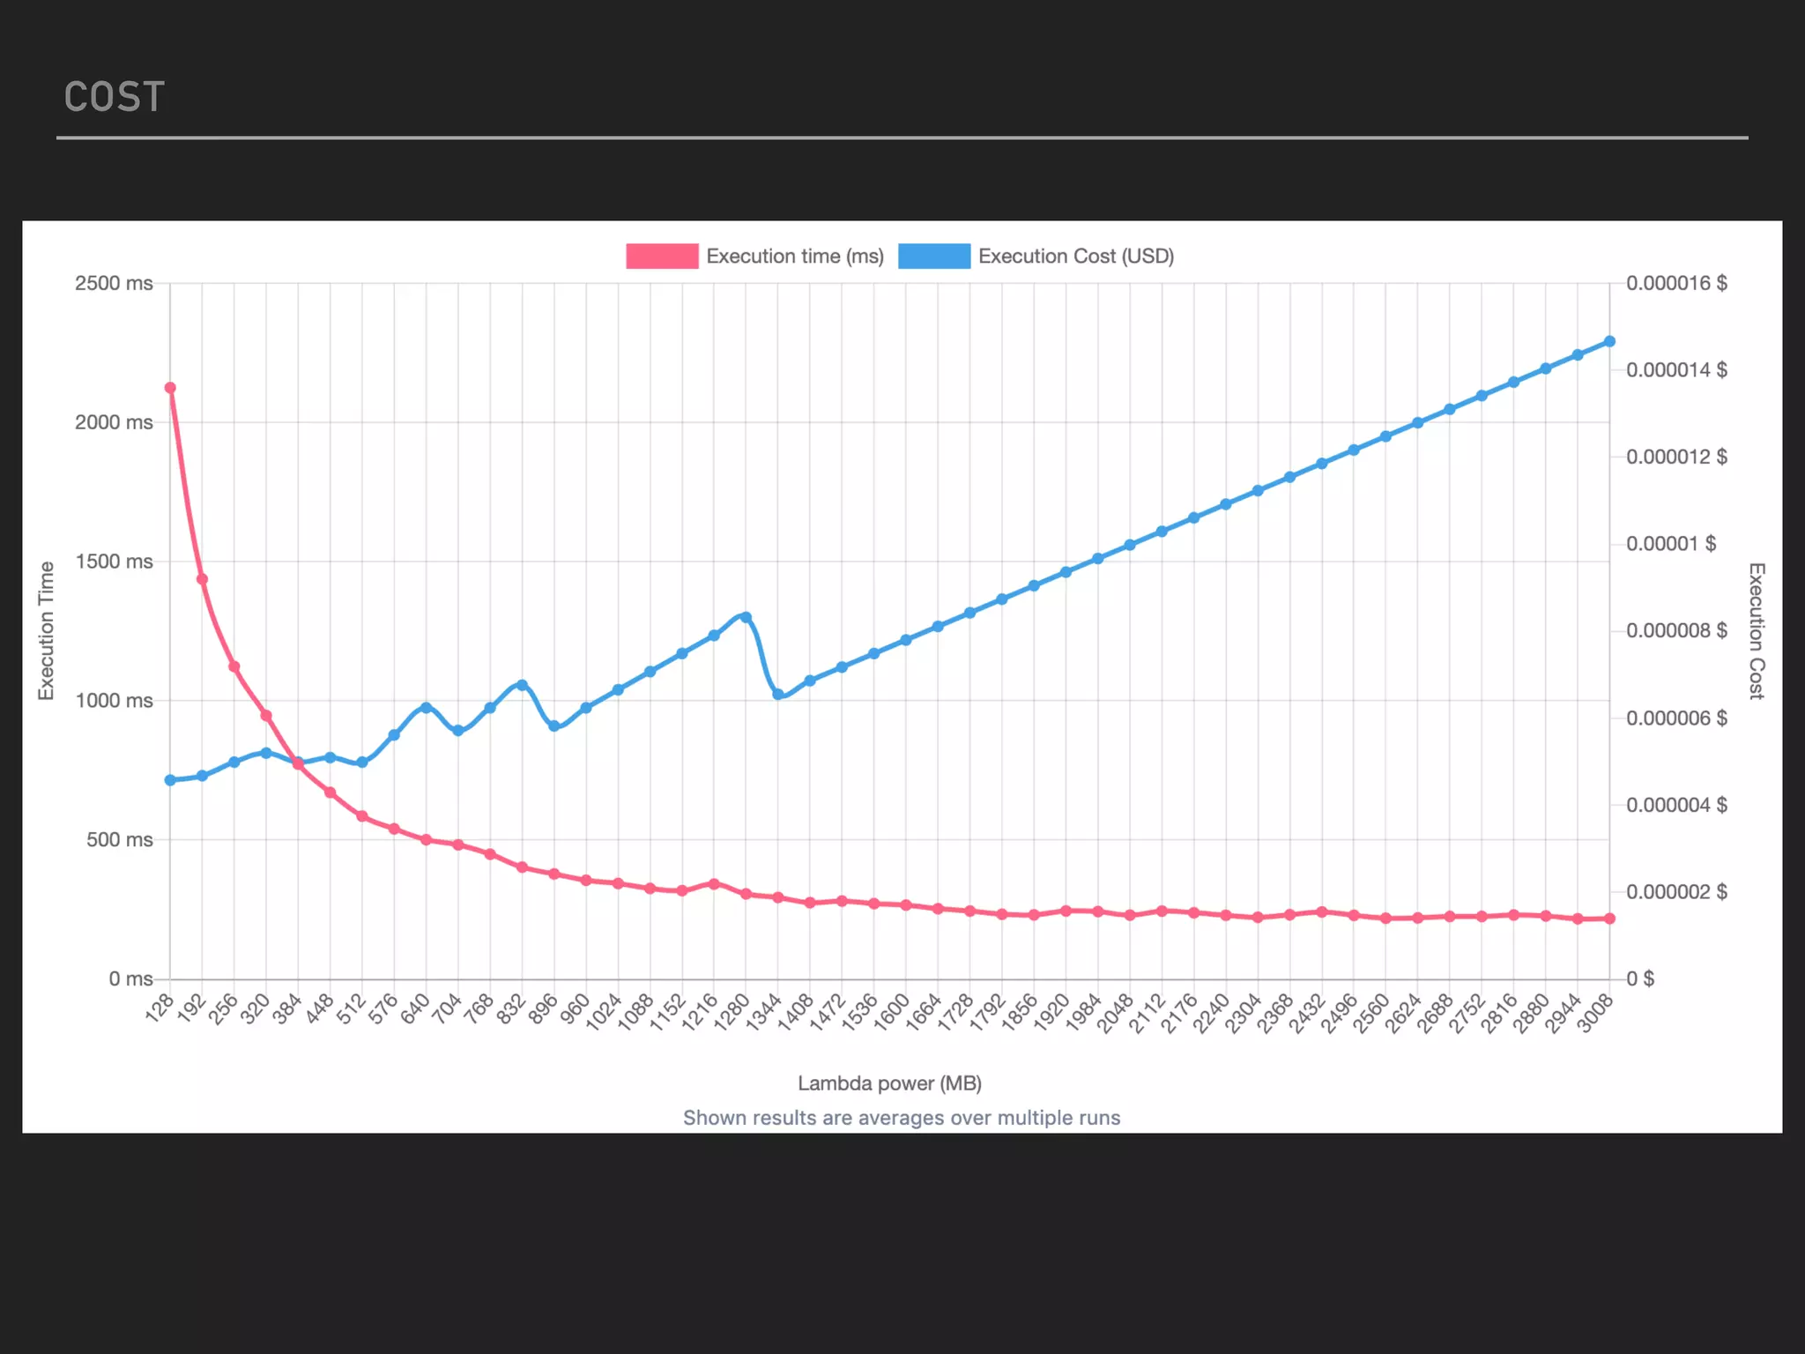Click the Lambda power (MB) axis title
This screenshot has height=1354, width=1805.
(x=889, y=1083)
